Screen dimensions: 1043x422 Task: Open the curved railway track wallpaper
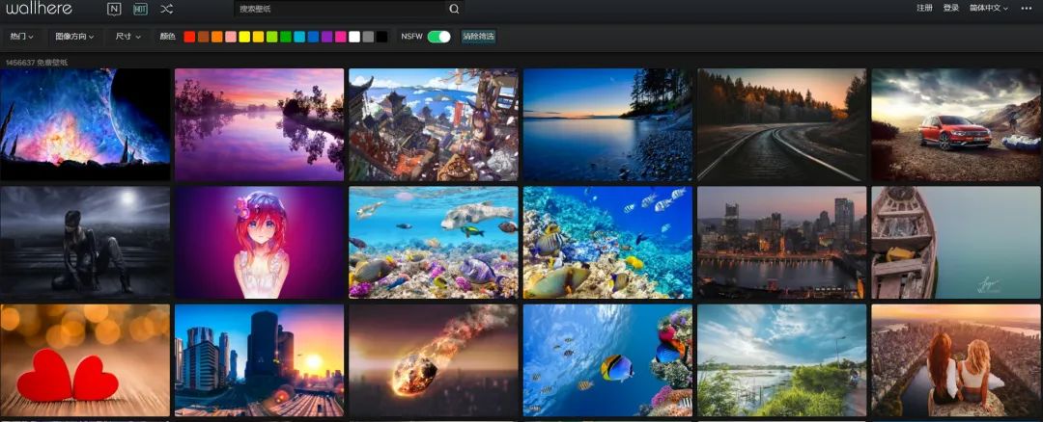click(x=782, y=124)
